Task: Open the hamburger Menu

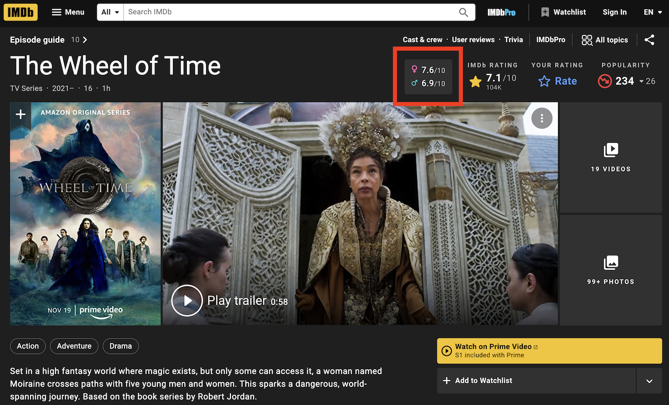Action: pos(68,12)
